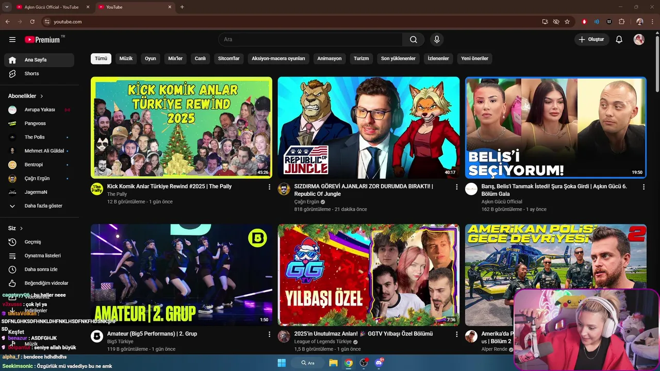660x371 pixels.
Task: Open the tab search dropdown arrow
Action: (7, 7)
